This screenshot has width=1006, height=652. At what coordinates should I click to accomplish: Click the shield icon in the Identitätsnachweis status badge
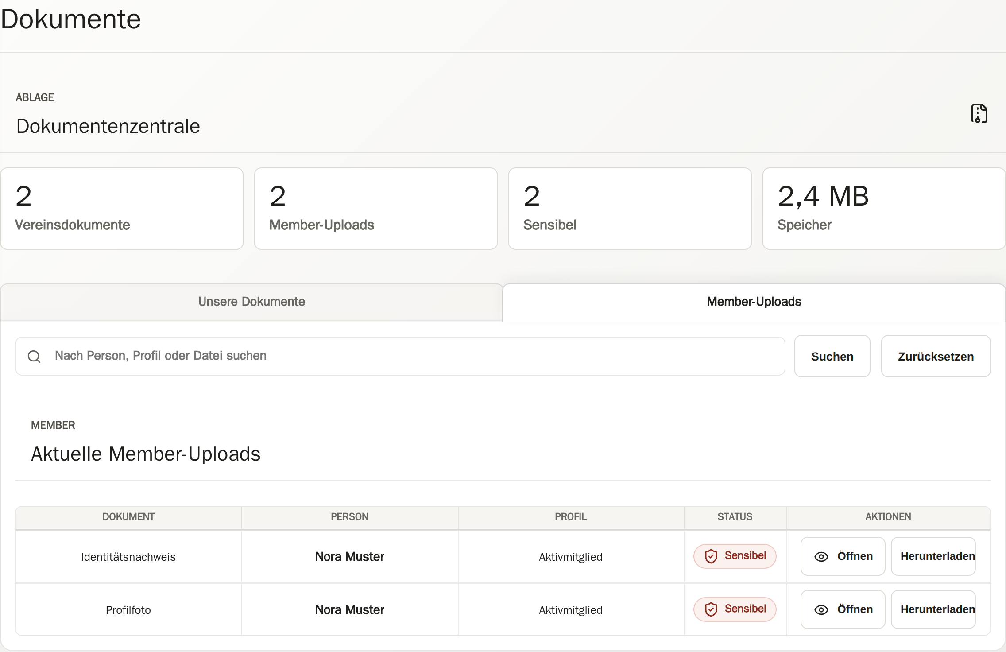click(711, 556)
